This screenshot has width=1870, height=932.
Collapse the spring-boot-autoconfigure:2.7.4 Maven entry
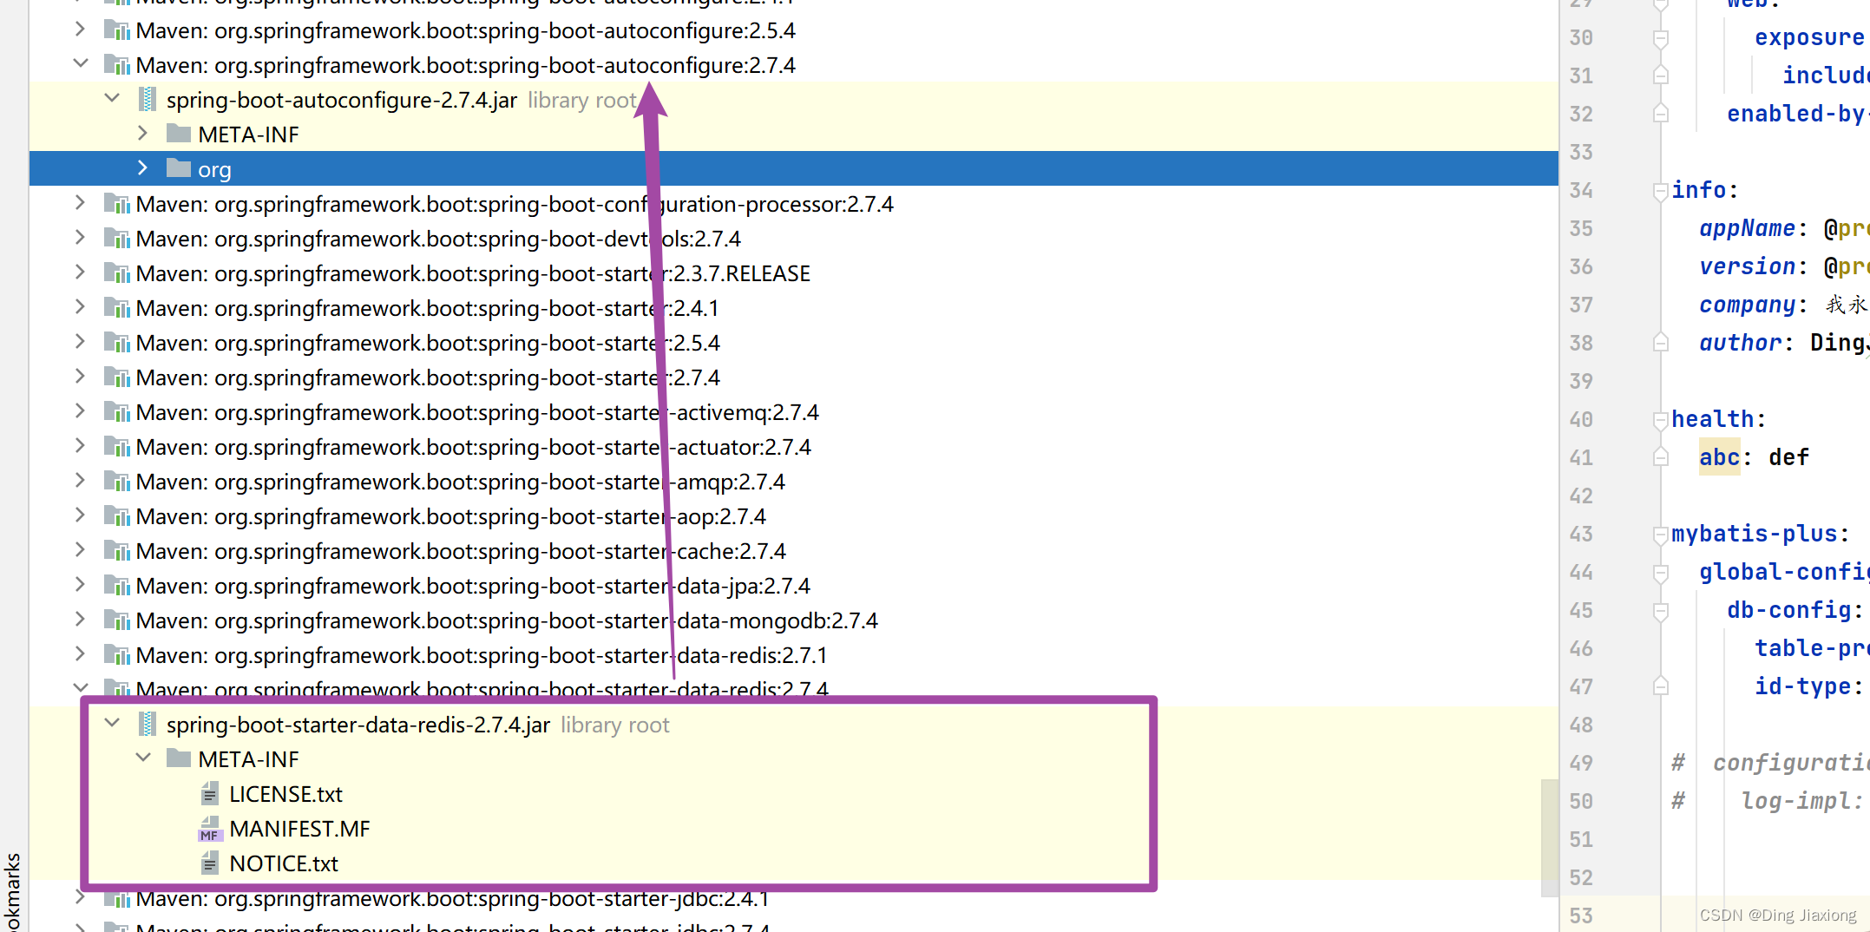point(80,64)
